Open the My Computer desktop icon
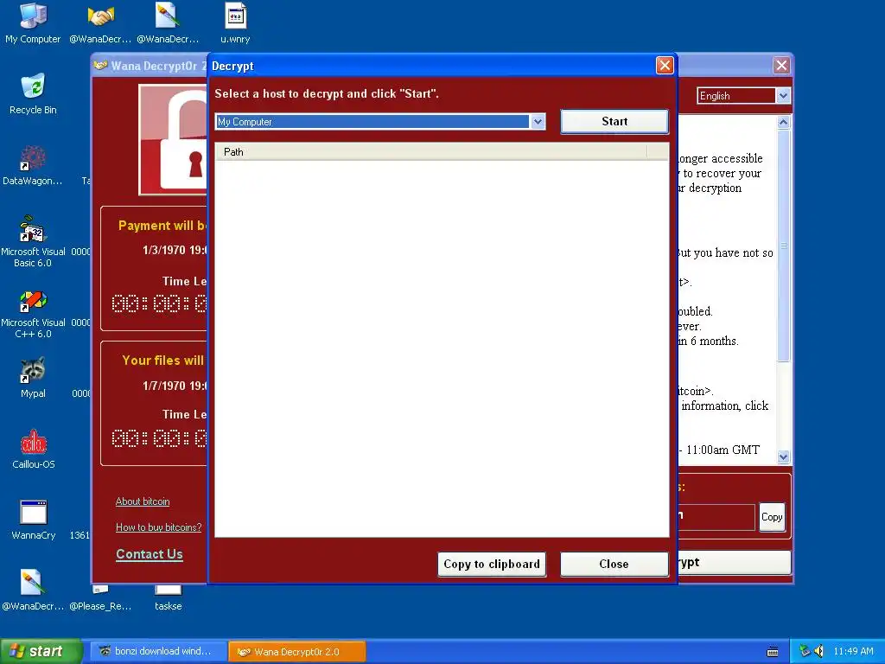Screen dimensions: 885x664 point(33,23)
